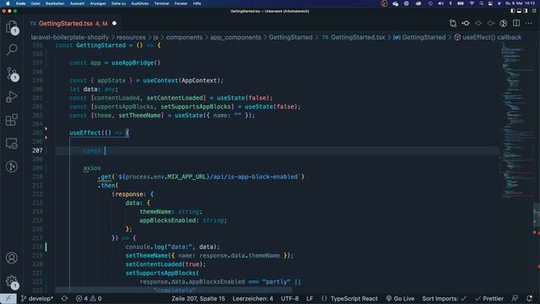Open the Accounts menu icon

tap(12, 258)
